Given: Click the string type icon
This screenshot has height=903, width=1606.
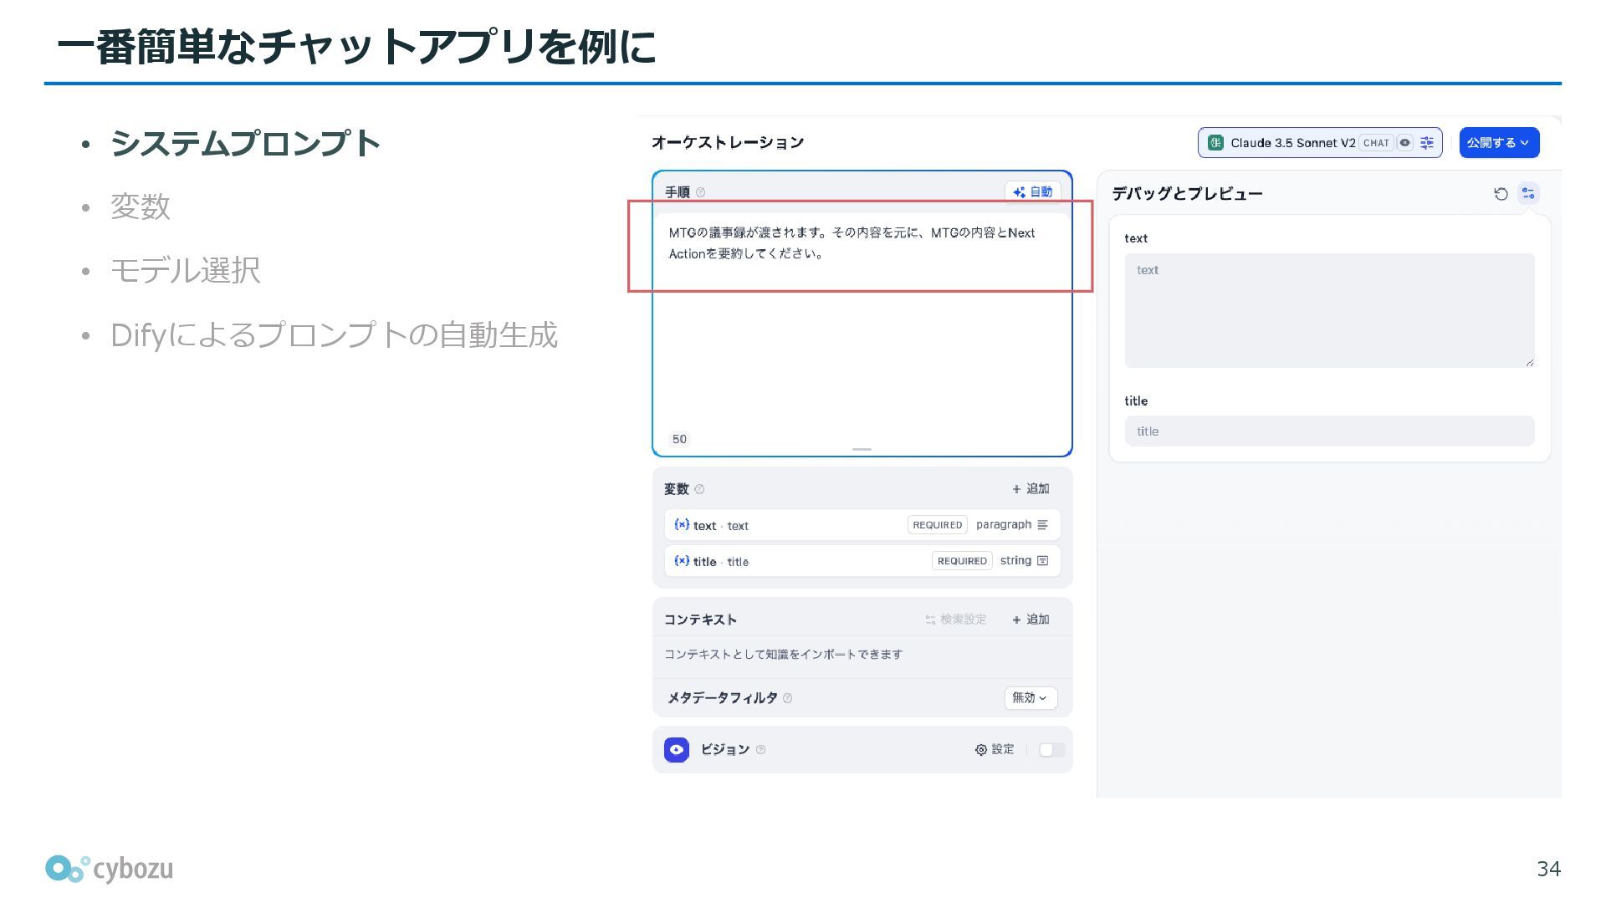Looking at the screenshot, I should click(1042, 561).
